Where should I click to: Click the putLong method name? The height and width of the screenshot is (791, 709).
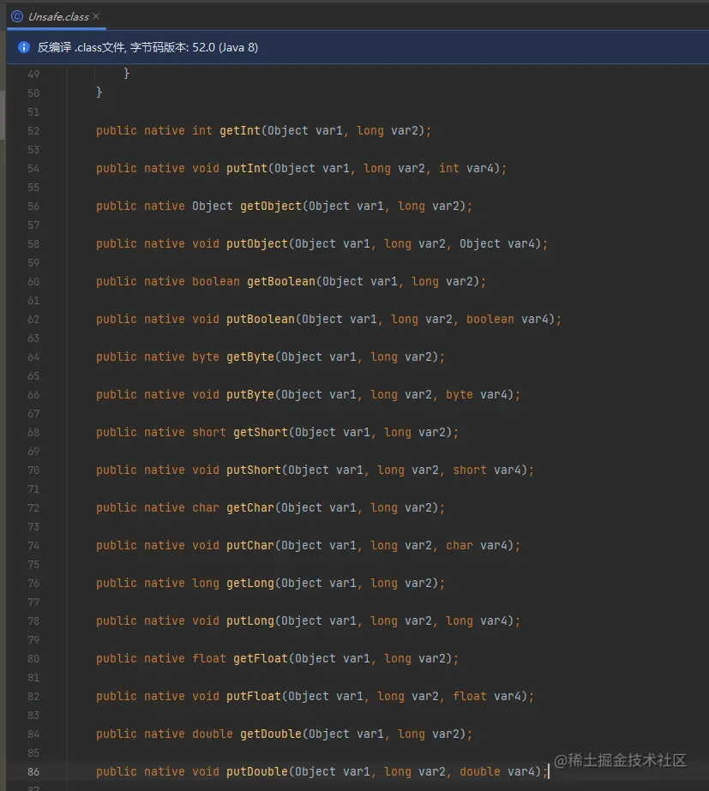250,621
